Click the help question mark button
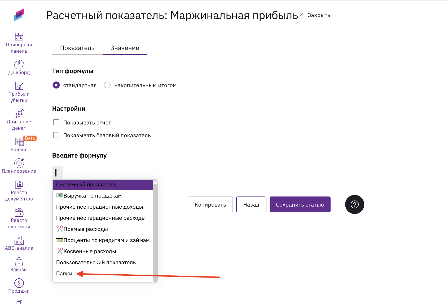This screenshot has width=448, height=304. (x=354, y=204)
